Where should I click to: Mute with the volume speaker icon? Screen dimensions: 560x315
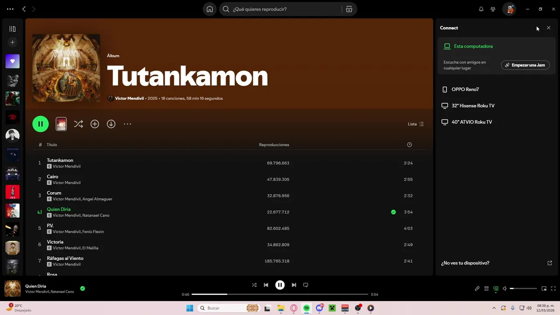[x=505, y=289]
